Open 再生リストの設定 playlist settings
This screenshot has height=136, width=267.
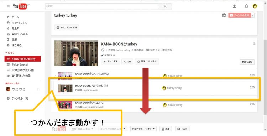click(147, 62)
